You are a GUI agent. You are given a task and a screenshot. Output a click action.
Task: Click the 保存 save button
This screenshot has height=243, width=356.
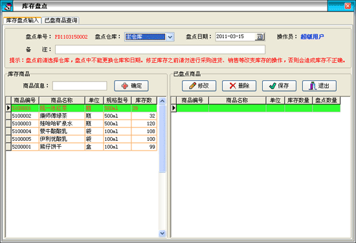click(x=279, y=86)
